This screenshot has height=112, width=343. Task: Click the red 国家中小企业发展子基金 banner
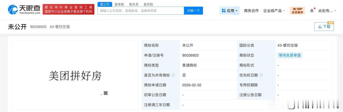68,9
